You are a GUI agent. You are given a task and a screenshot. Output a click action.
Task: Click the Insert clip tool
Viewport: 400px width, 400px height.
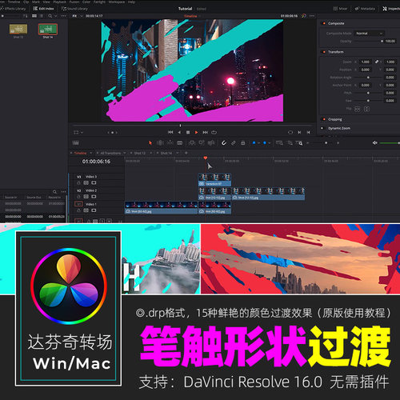pos(192,143)
